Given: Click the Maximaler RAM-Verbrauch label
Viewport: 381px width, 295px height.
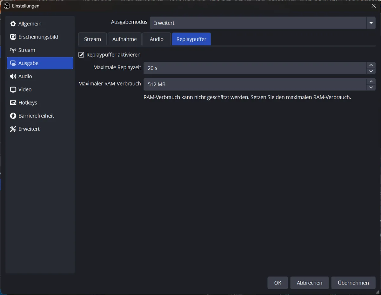Looking at the screenshot, I should (x=110, y=84).
